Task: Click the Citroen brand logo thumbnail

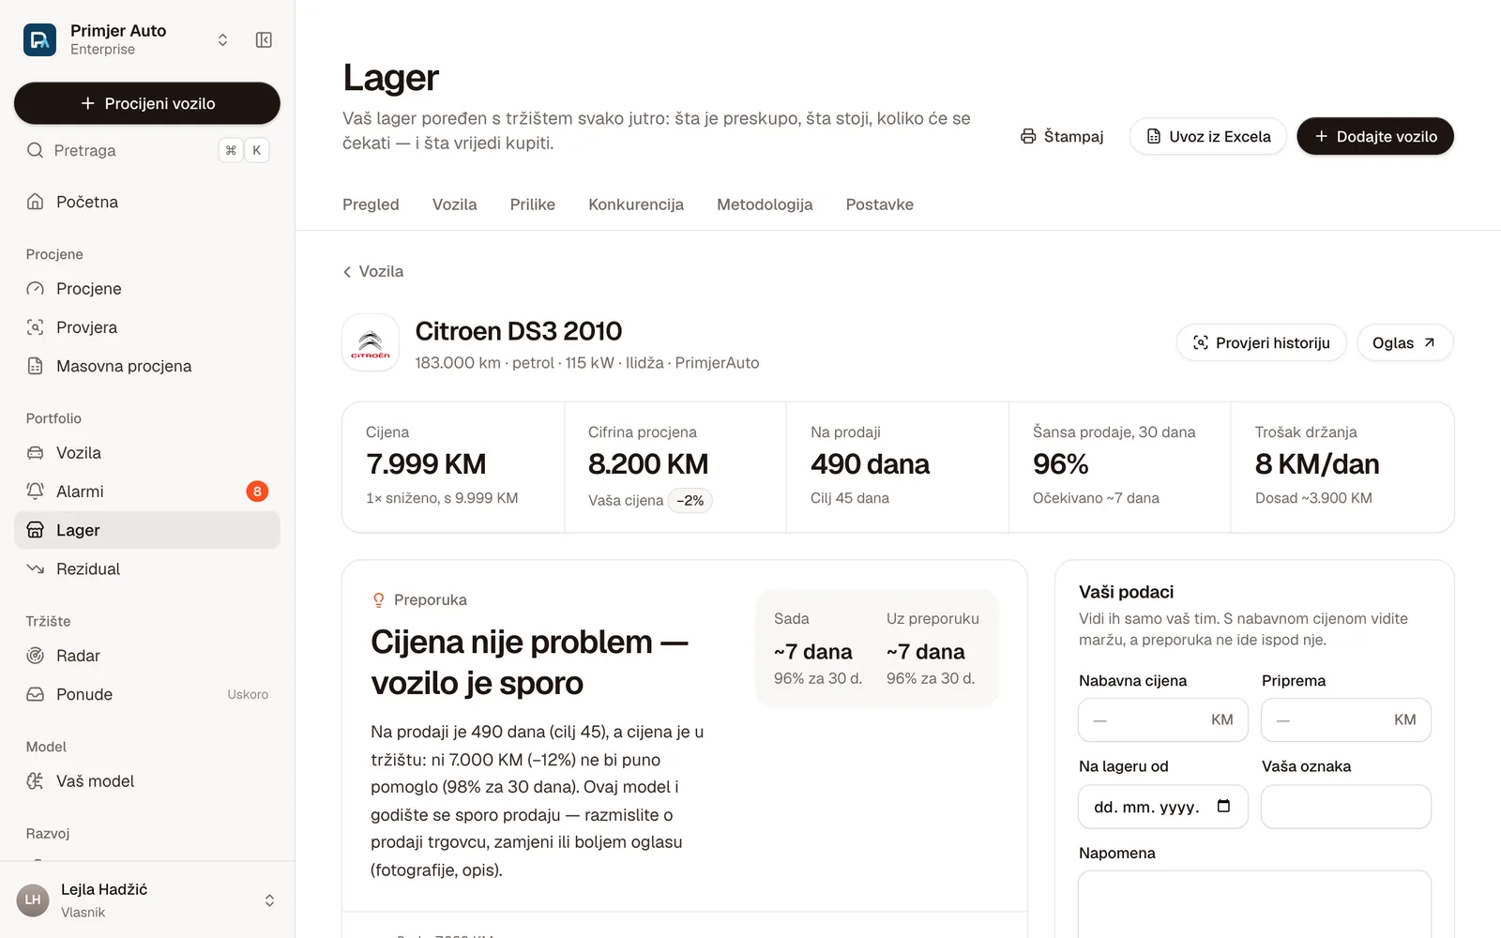Action: click(x=371, y=343)
